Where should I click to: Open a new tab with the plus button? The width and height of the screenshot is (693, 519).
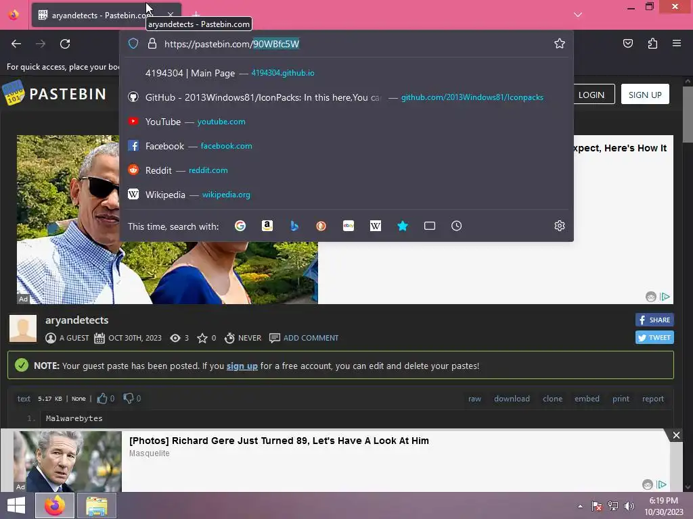(x=196, y=15)
